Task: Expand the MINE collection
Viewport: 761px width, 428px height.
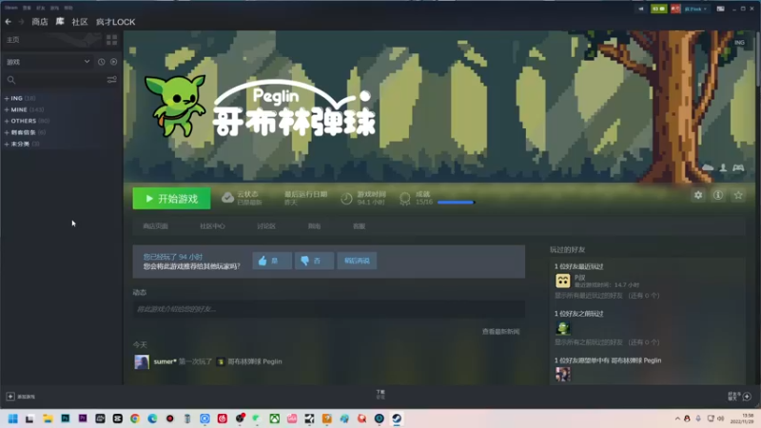Action: coord(23,109)
